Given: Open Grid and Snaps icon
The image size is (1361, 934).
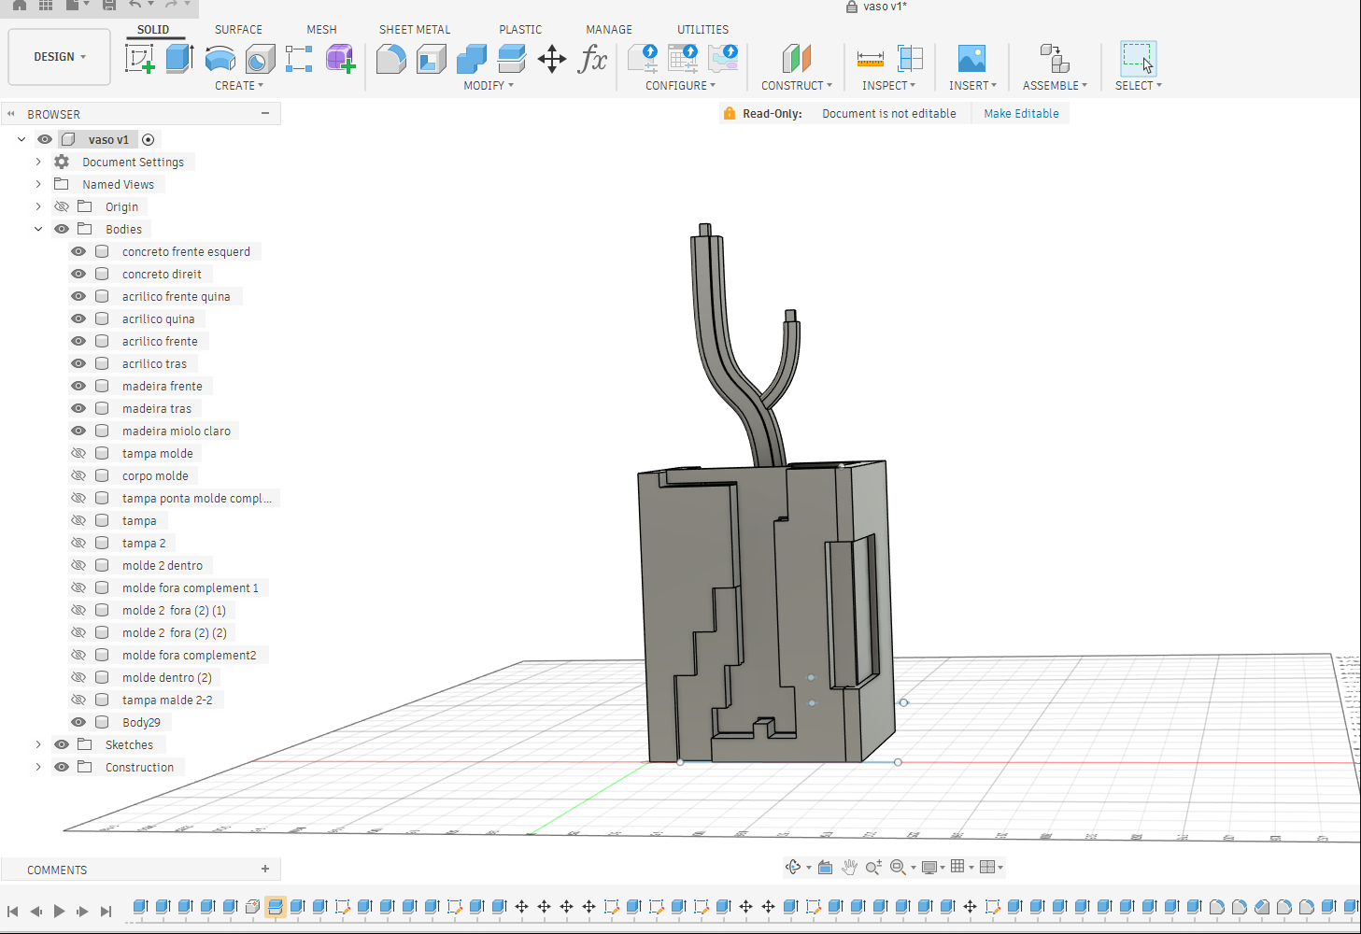Looking at the screenshot, I should tap(957, 867).
